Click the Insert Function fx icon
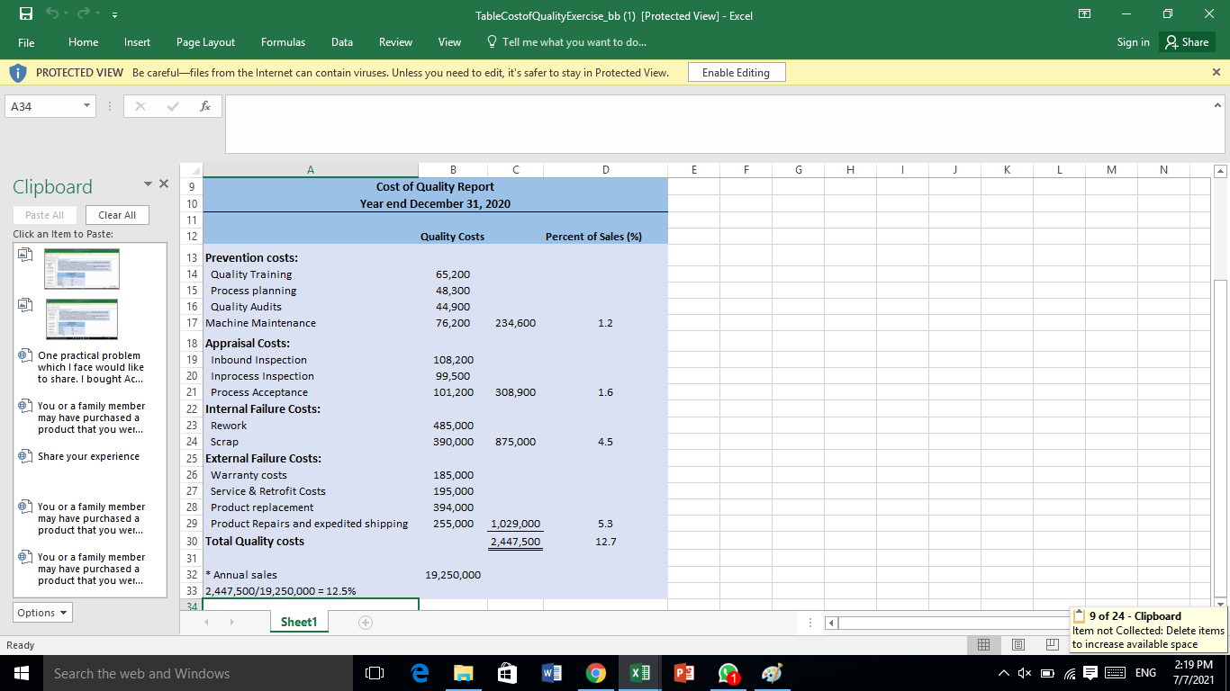This screenshot has height=691, width=1230. pos(206,106)
